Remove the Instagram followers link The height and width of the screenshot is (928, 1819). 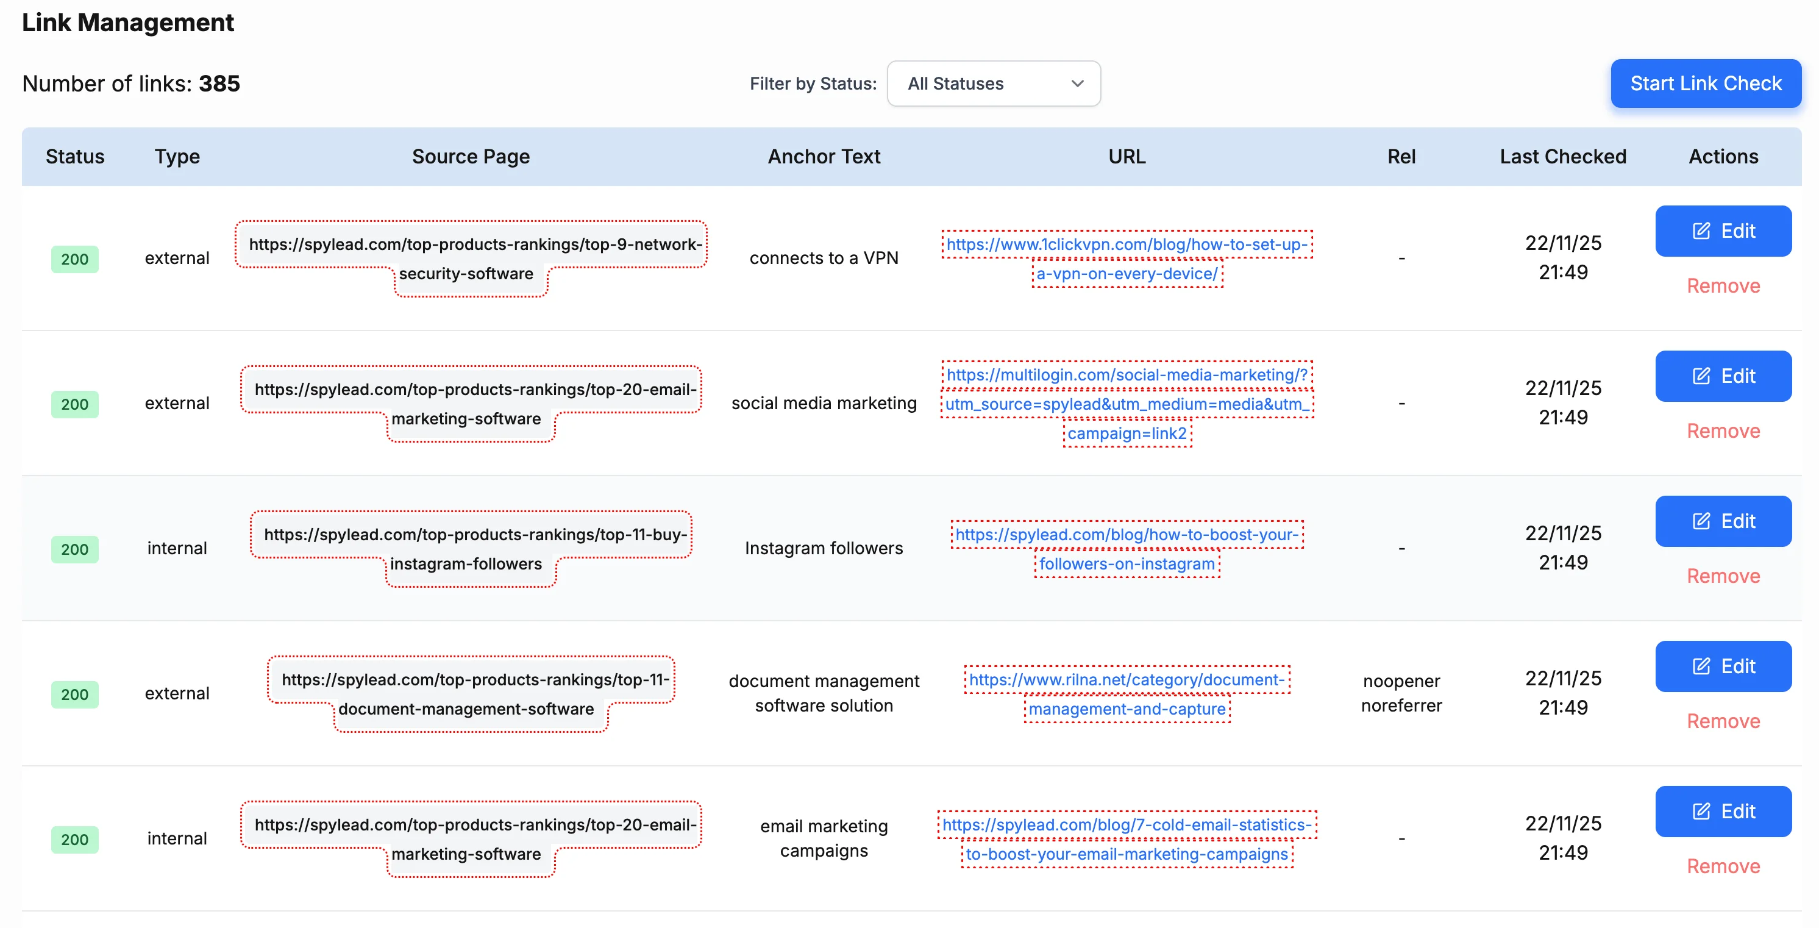pos(1723,576)
